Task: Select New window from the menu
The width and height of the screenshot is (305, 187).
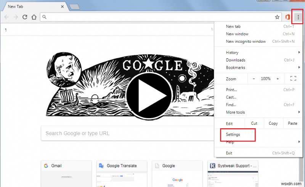Action: [258, 34]
